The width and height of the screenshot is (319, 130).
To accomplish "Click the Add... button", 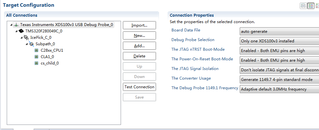I will pyautogui.click(x=139, y=46).
